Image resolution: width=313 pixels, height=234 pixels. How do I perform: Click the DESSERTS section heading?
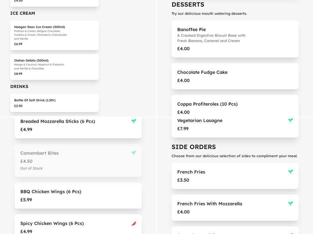pos(188,5)
